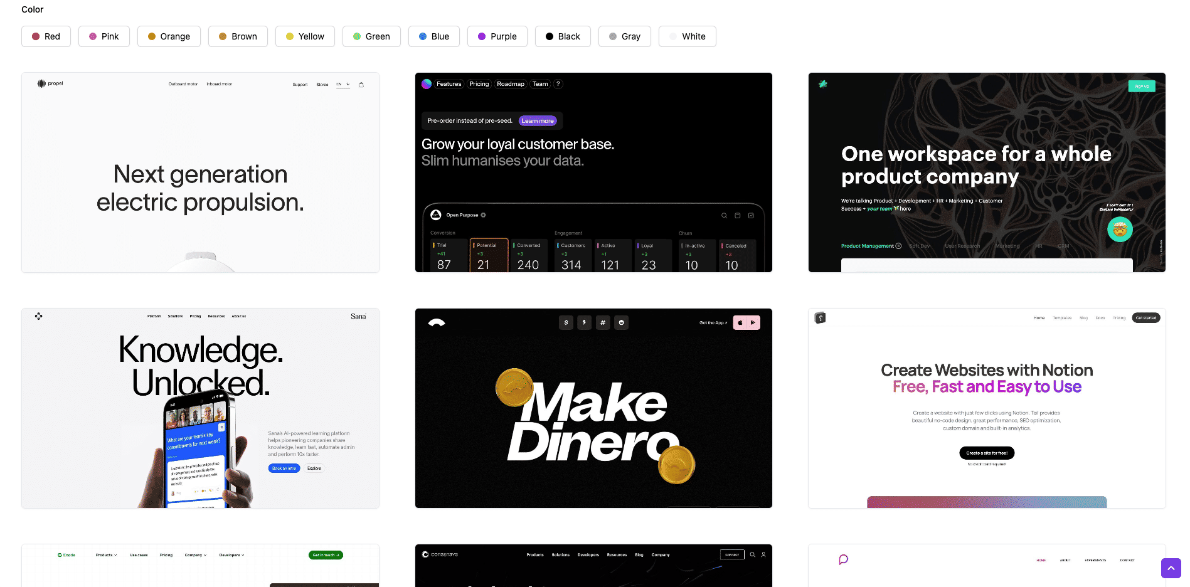
Task: Open the Create Websites with Notion thumbnail
Action: click(x=987, y=408)
